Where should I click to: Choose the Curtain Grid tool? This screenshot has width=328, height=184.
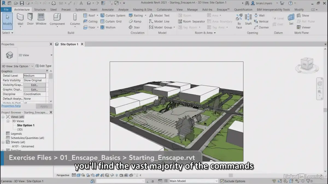click(x=111, y=22)
